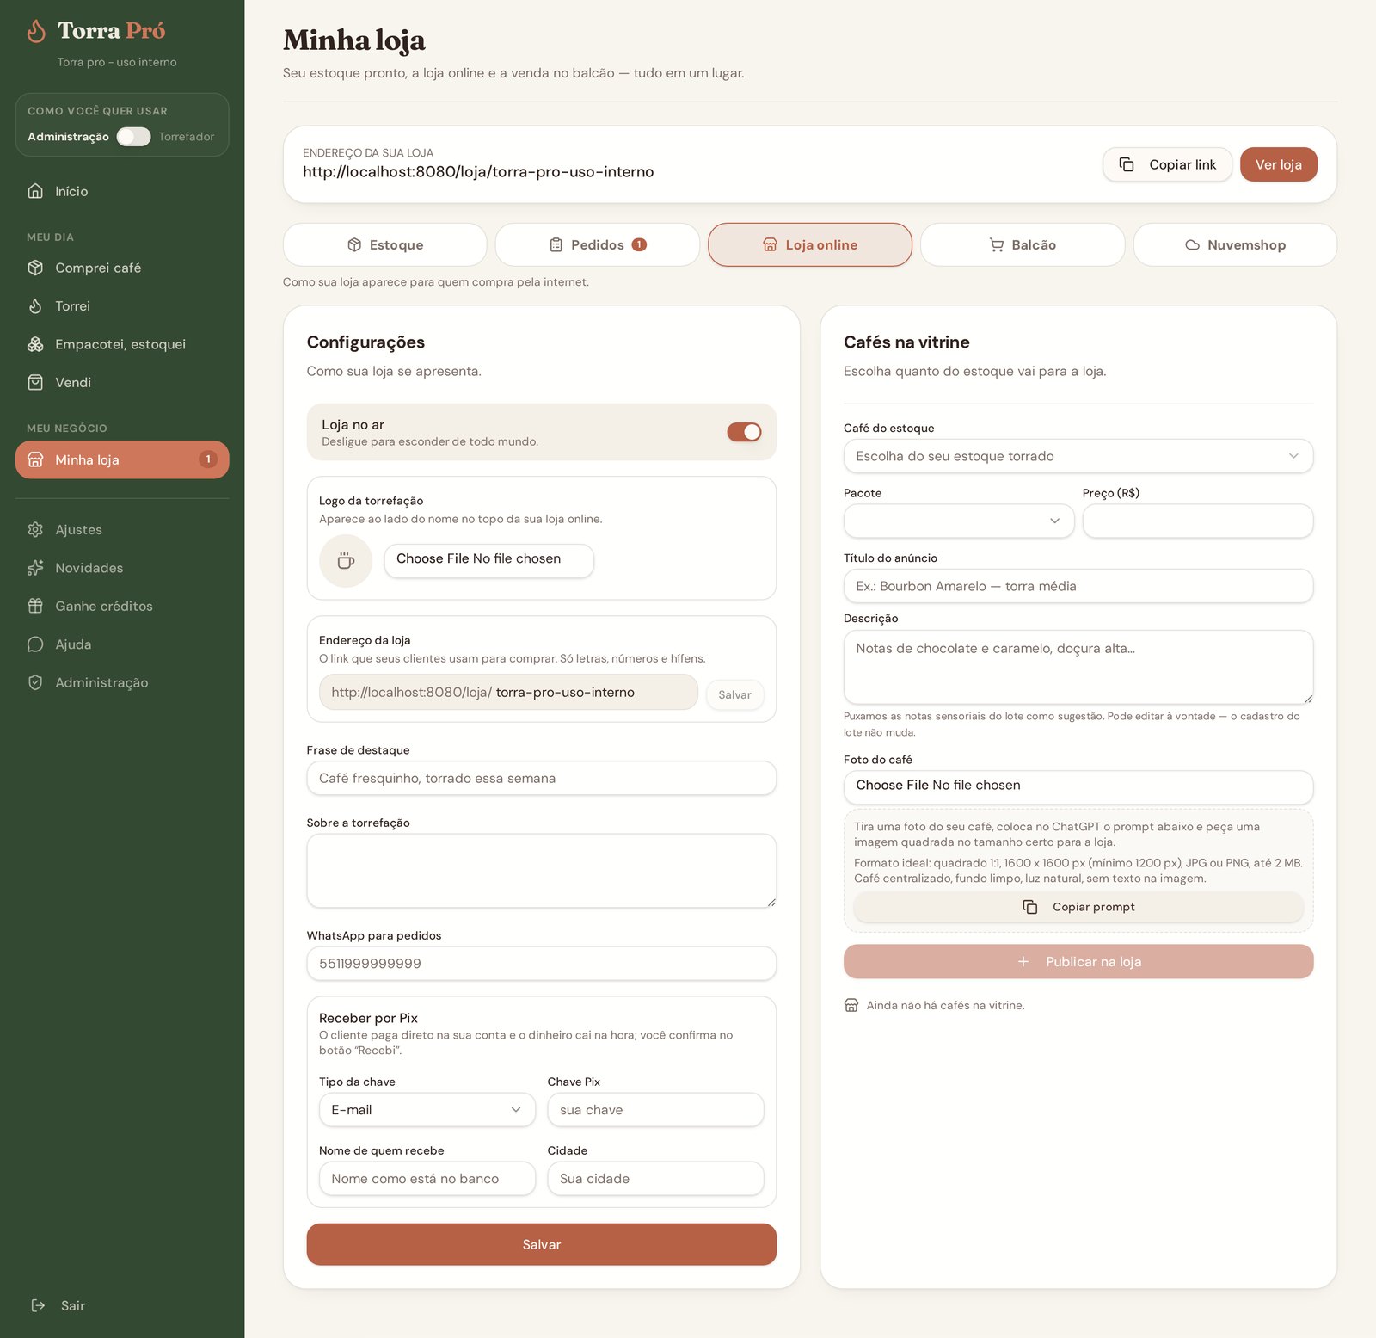Toggle between Administração and Torrefador mode

click(133, 137)
